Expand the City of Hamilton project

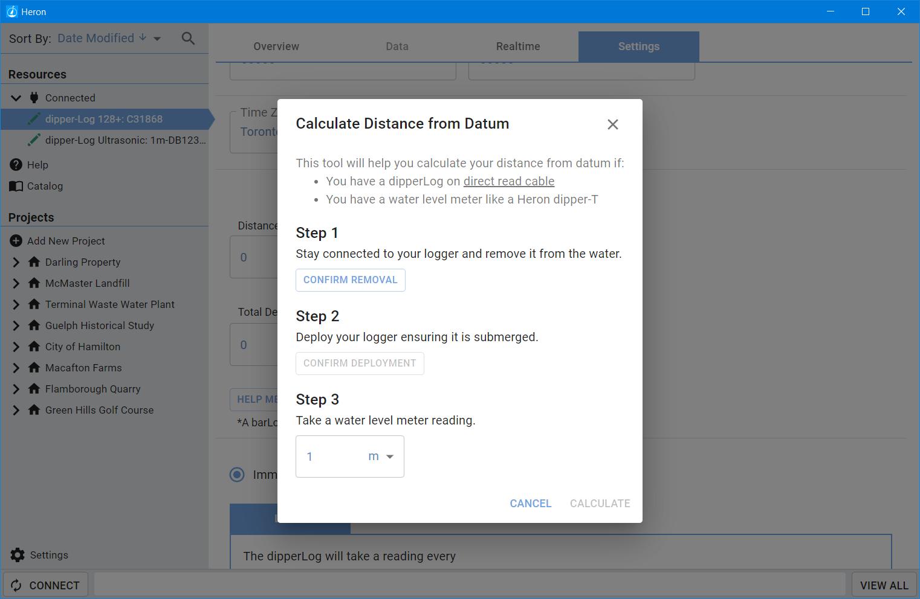coord(16,347)
